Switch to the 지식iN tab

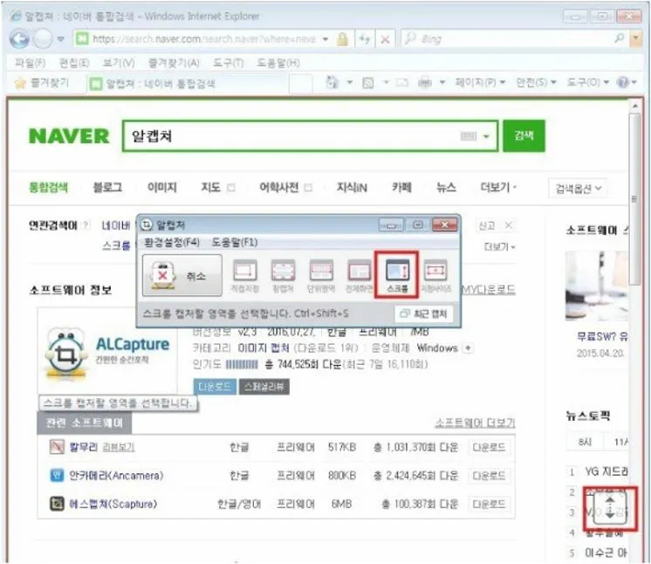click(352, 188)
